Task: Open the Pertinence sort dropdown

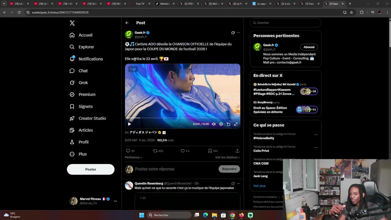Action: pyautogui.click(x=133, y=157)
